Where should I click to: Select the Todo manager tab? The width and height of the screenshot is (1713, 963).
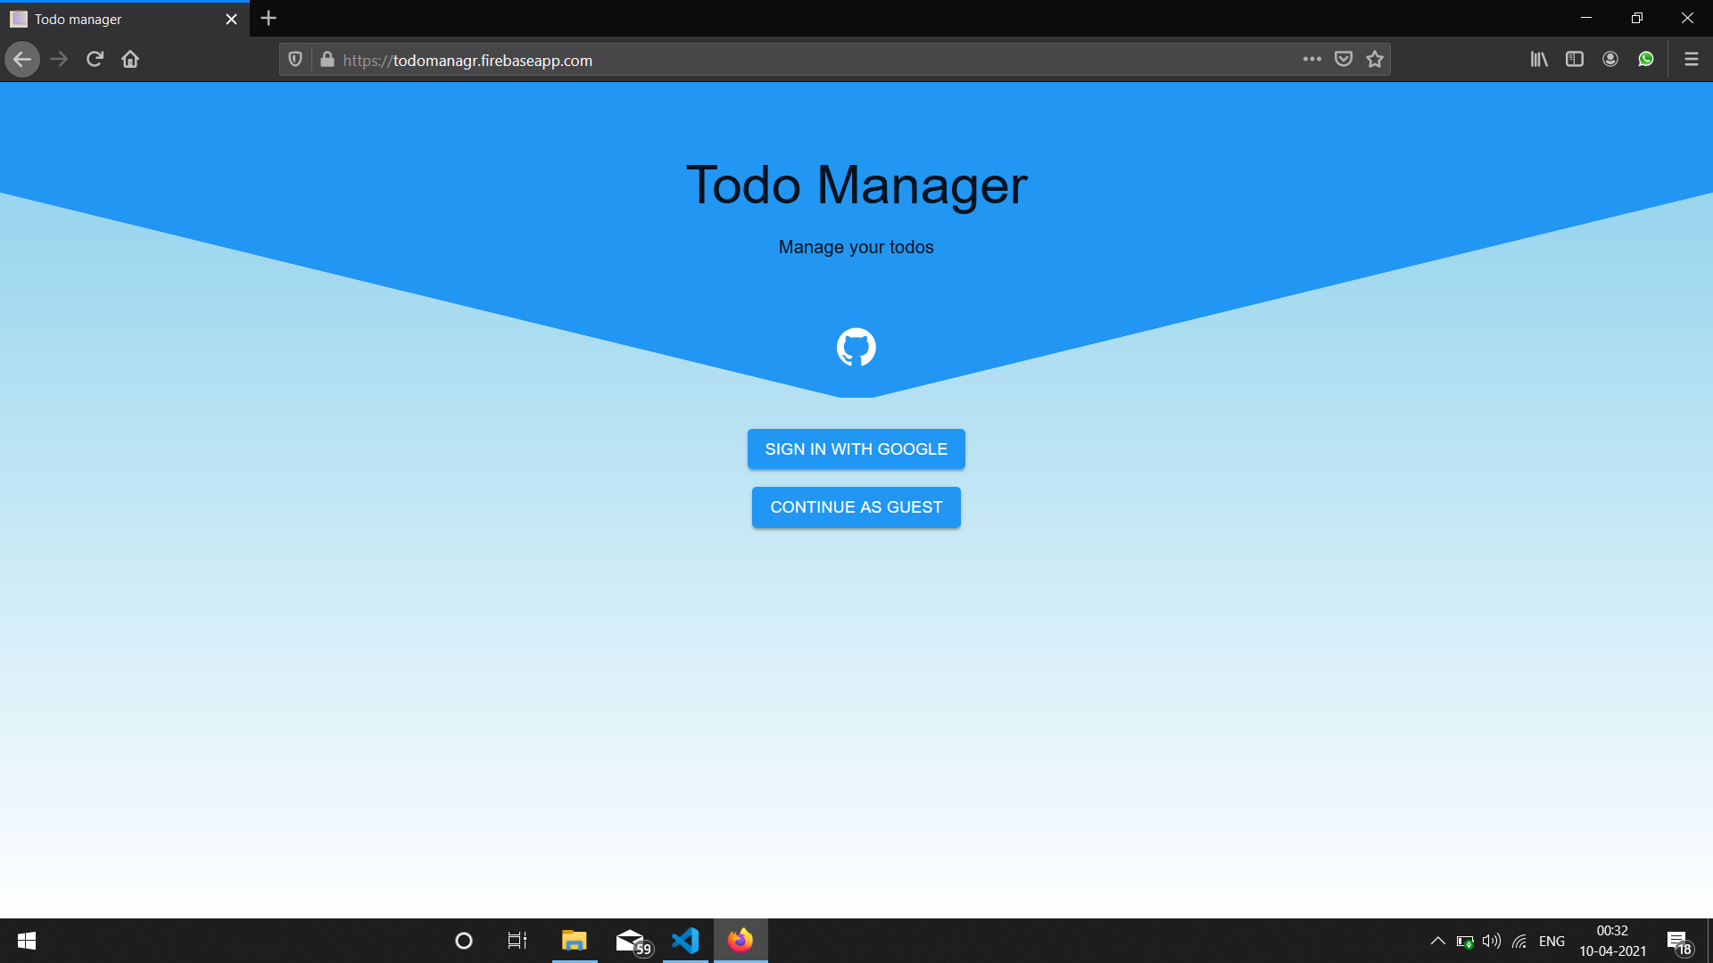pyautogui.click(x=125, y=19)
